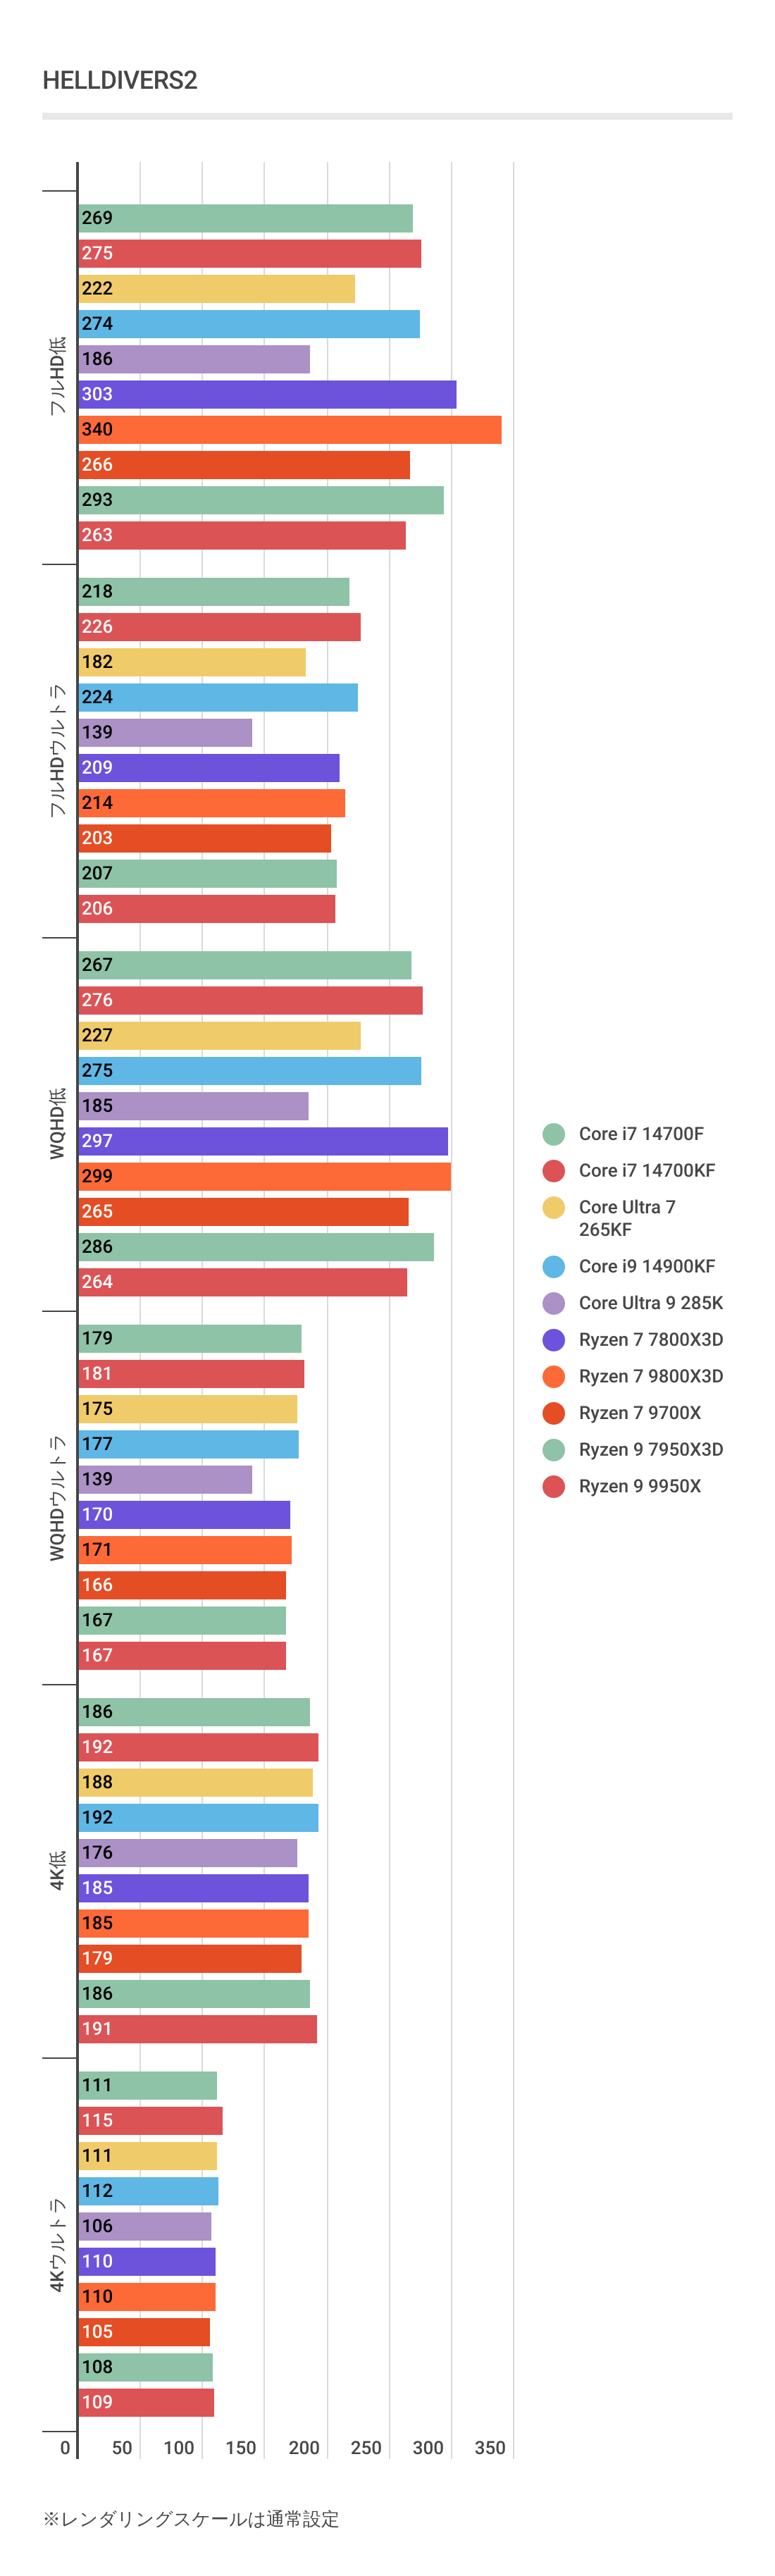Viewport: 775px width, 2576px height.
Task: Click the orange bar labeled 340
Action: pyautogui.click(x=290, y=430)
